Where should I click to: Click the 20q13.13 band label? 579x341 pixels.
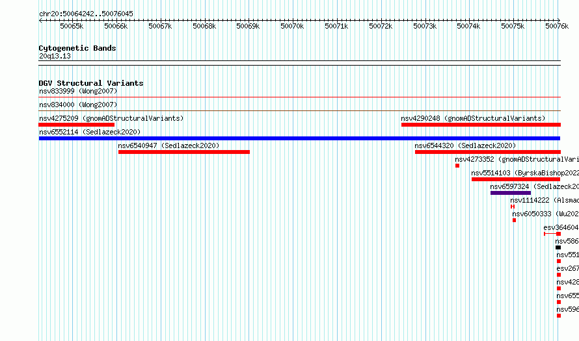click(55, 56)
